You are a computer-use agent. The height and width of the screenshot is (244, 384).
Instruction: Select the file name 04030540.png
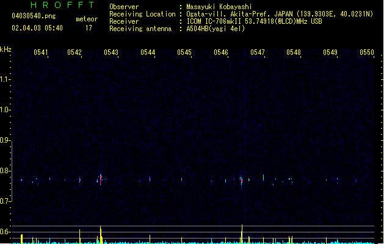pyautogui.click(x=34, y=16)
